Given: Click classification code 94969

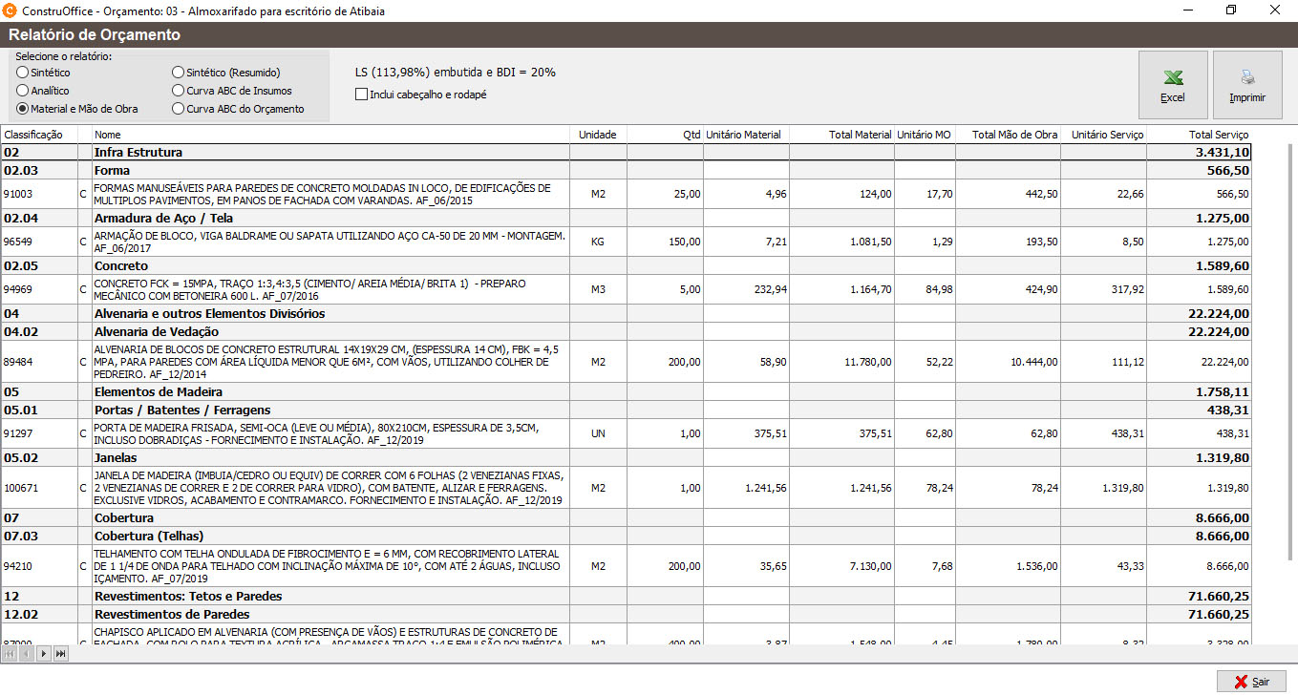Looking at the screenshot, I should [18, 289].
